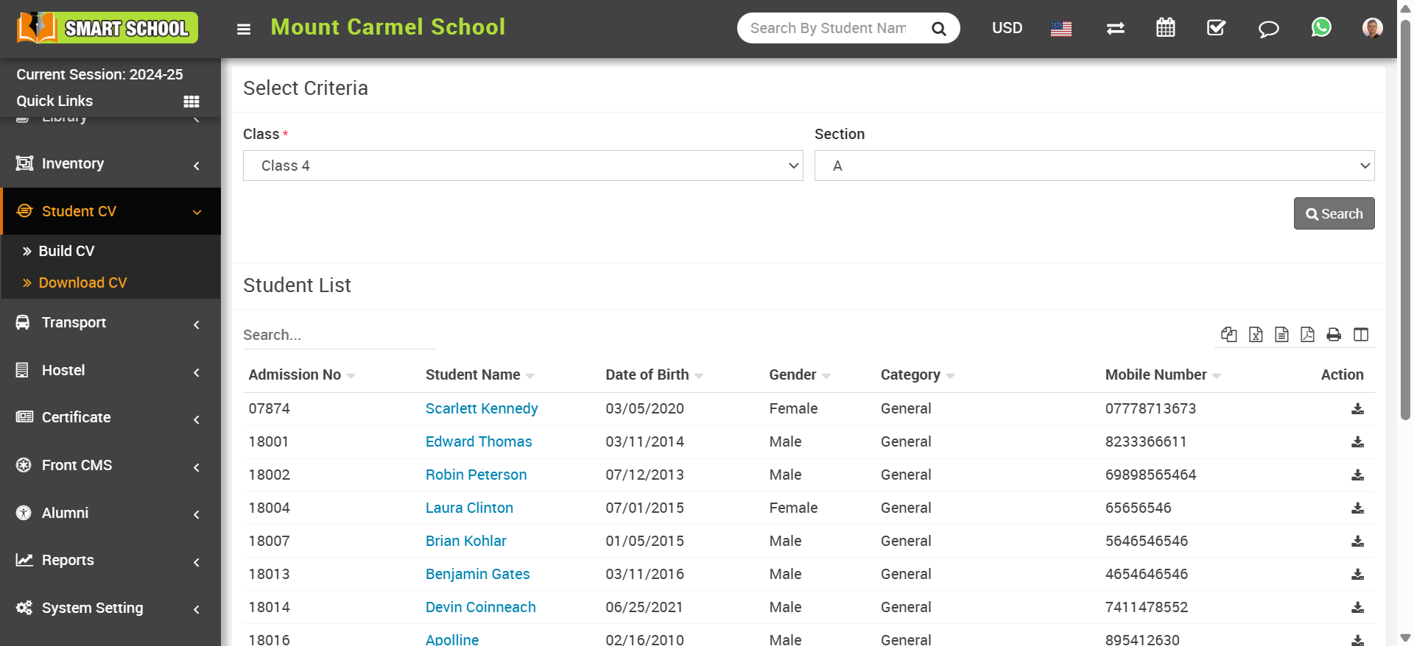
Task: Open the WhatsApp icon in header
Action: 1321,27
